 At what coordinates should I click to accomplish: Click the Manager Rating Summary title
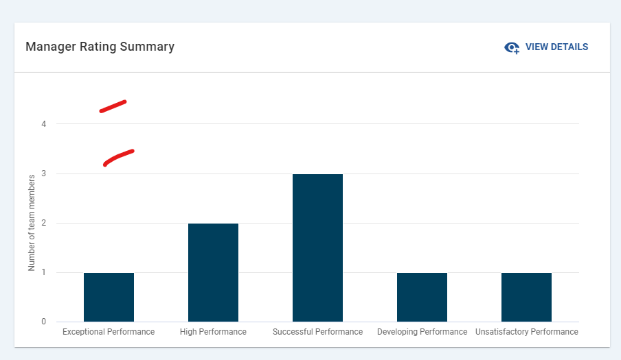point(100,47)
